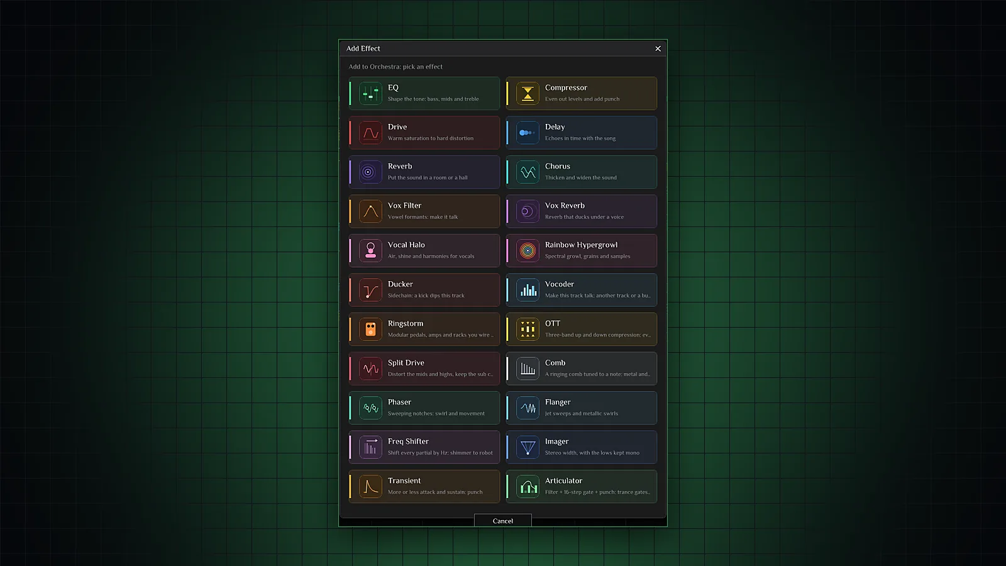The image size is (1006, 566).
Task: Click 'Vowel formants: make it talk' text
Action: [423, 217]
